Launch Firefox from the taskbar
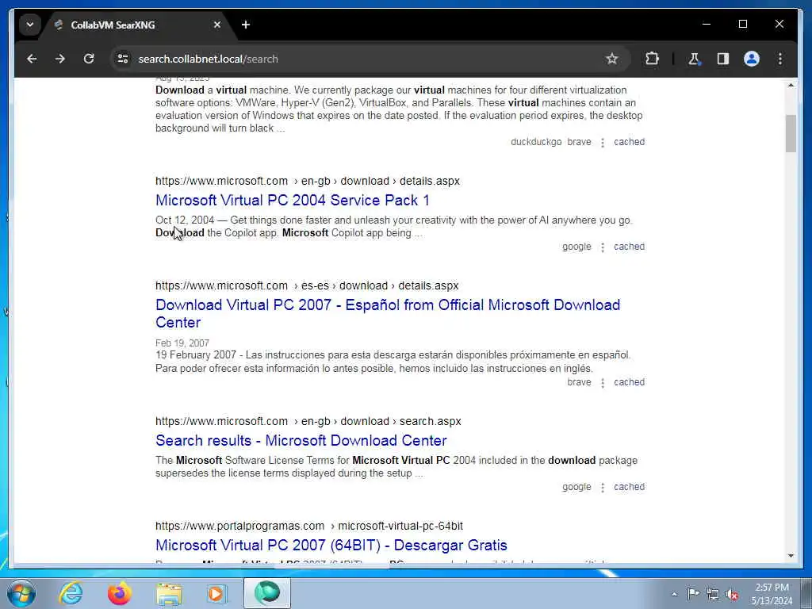The height and width of the screenshot is (609, 812). [120, 593]
